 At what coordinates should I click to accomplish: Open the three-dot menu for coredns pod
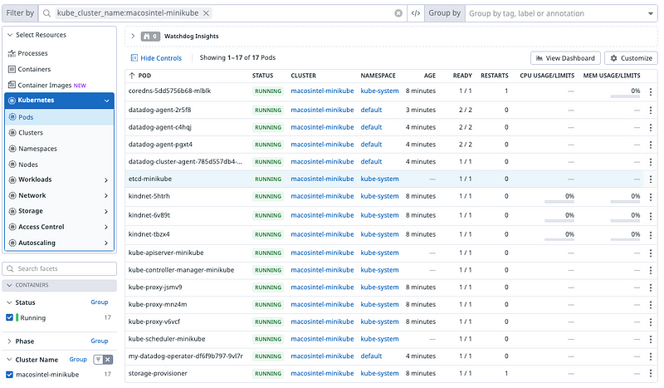(x=650, y=92)
